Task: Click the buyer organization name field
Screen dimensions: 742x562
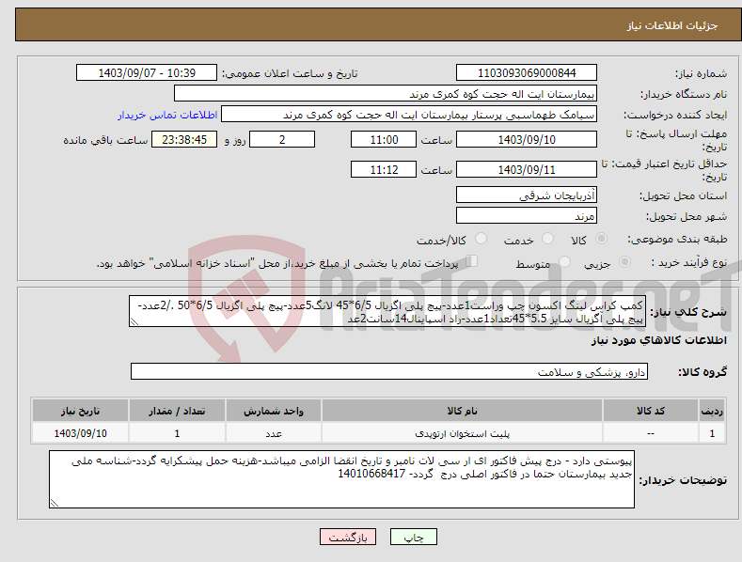Action: pos(386,94)
